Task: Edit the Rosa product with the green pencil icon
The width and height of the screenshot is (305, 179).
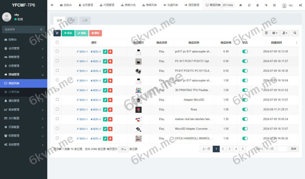Action: coord(105,110)
